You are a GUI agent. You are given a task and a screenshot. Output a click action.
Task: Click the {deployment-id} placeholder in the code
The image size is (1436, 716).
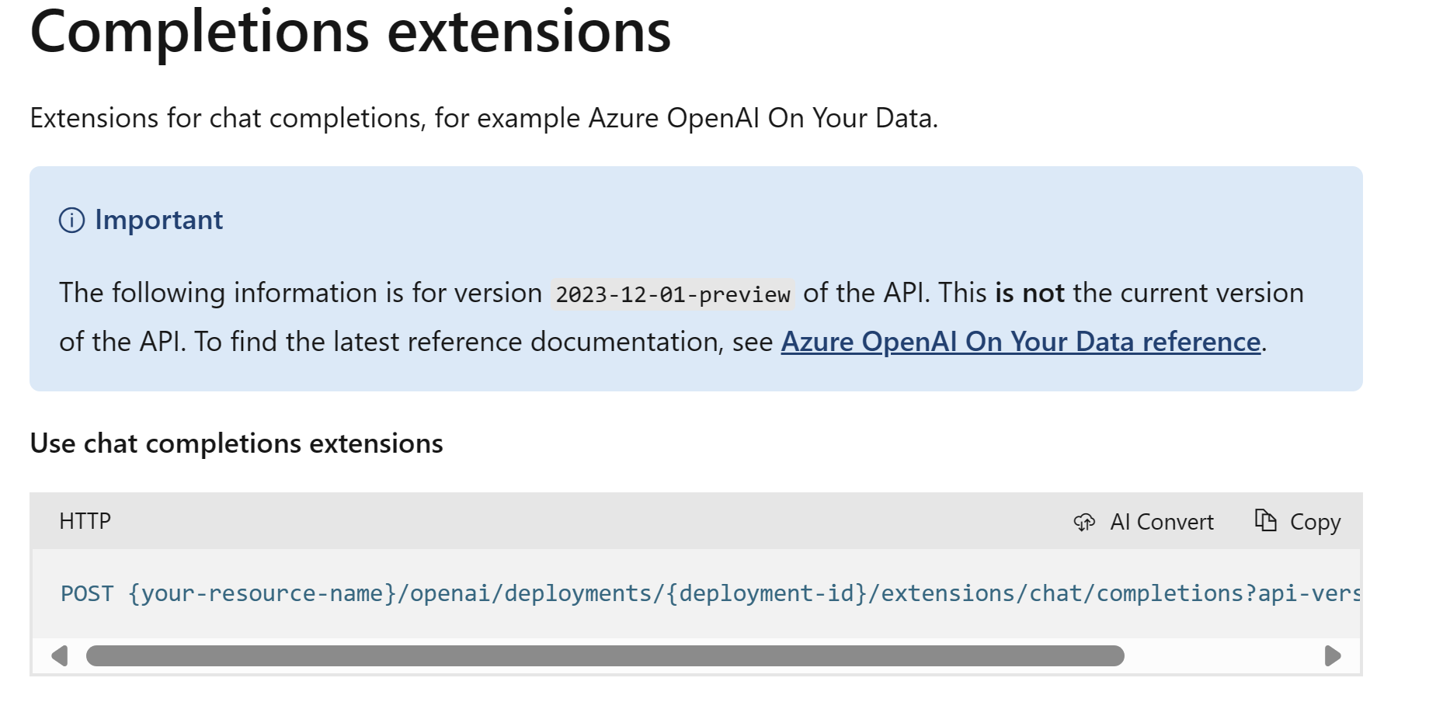click(x=767, y=594)
